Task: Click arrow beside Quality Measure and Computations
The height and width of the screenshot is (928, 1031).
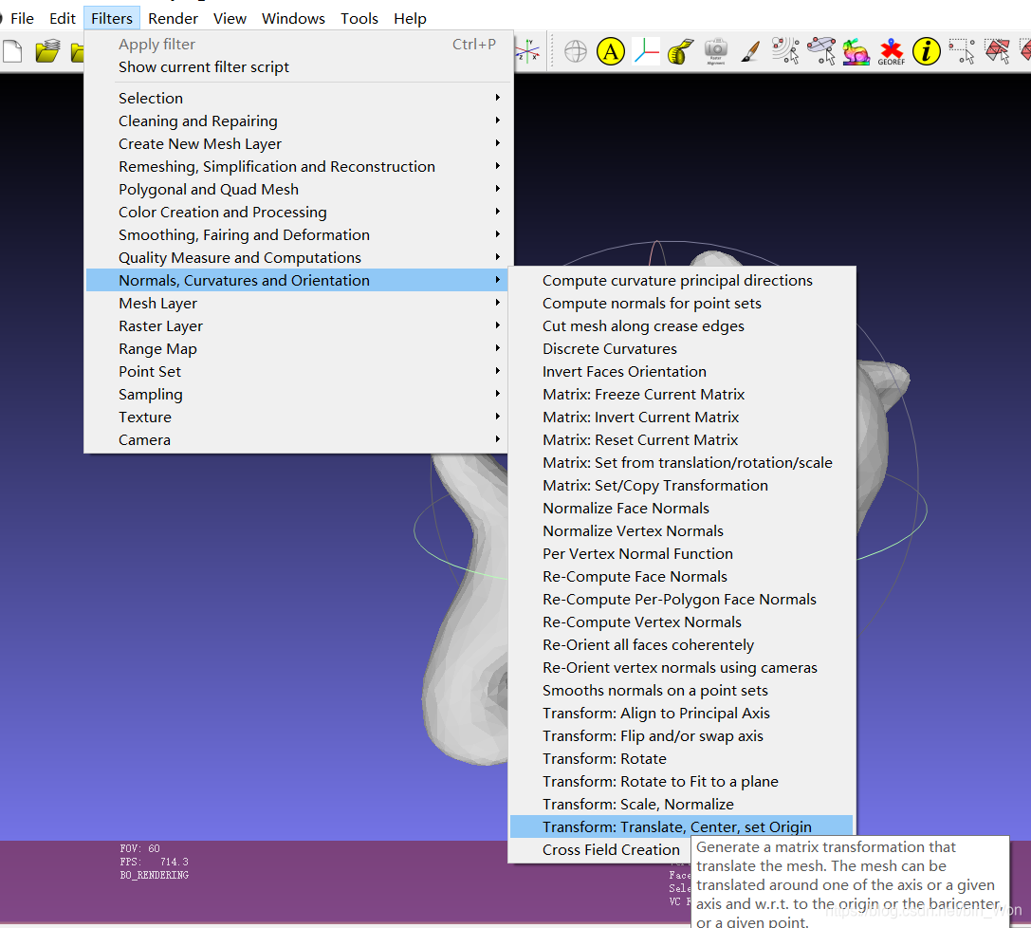Action: [x=498, y=257]
